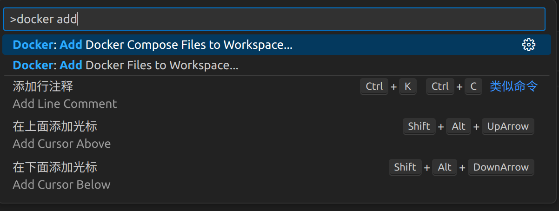
Task: Run the 在上面添加光标 command
Action: [277, 135]
